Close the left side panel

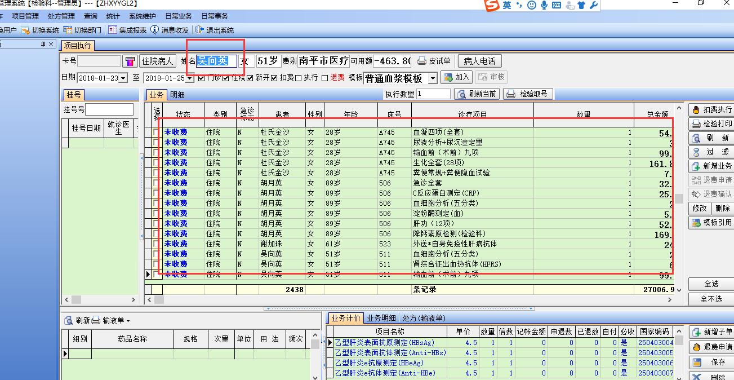(x=51, y=44)
